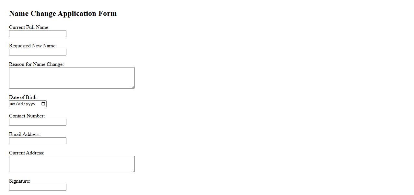Click the "Date of Birth:" label

23,97
